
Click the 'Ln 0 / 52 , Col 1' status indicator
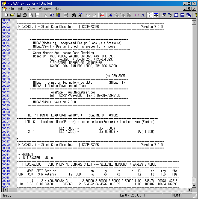coord(132,195)
